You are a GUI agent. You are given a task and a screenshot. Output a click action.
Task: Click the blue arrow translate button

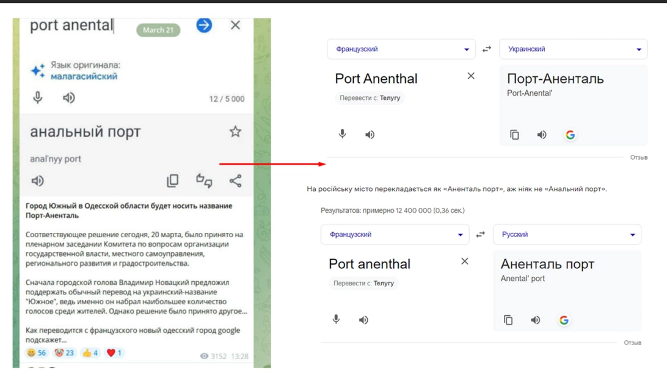click(x=204, y=25)
